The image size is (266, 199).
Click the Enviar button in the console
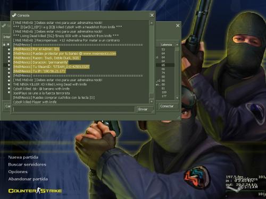(145, 109)
